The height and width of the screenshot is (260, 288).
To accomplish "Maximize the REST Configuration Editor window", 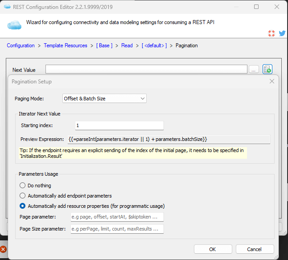I will coord(256,7).
